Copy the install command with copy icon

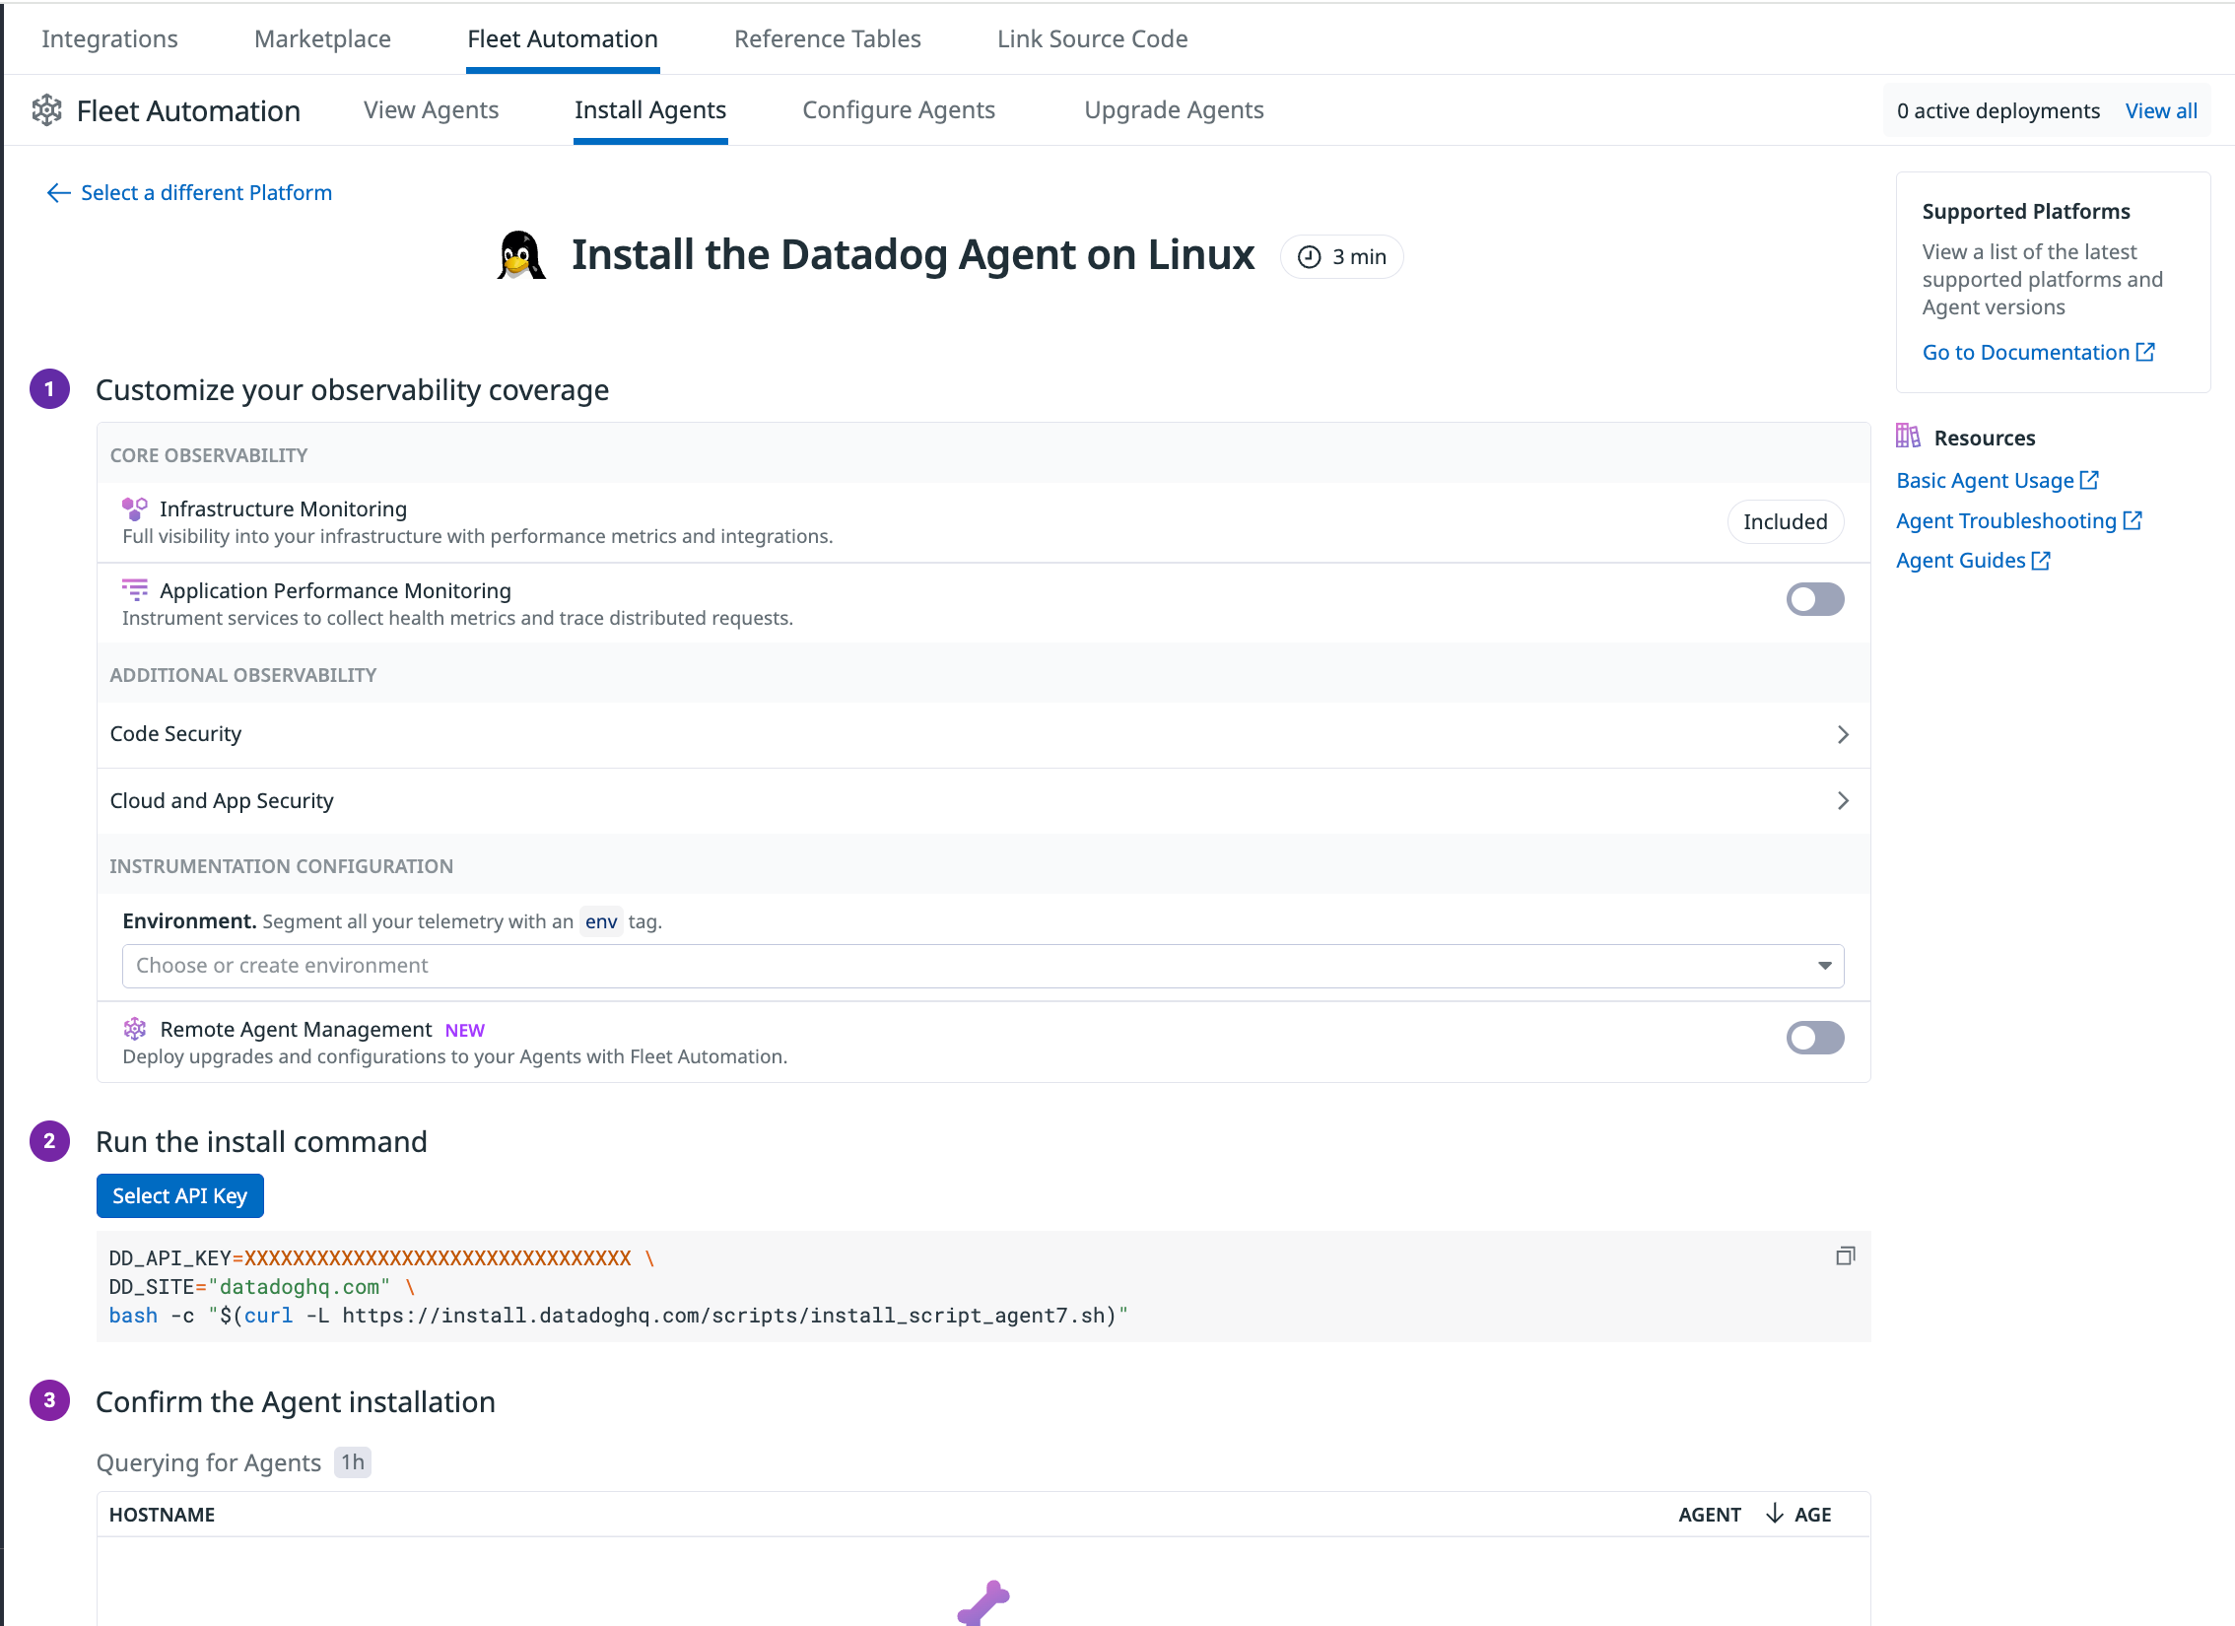tap(1845, 1255)
